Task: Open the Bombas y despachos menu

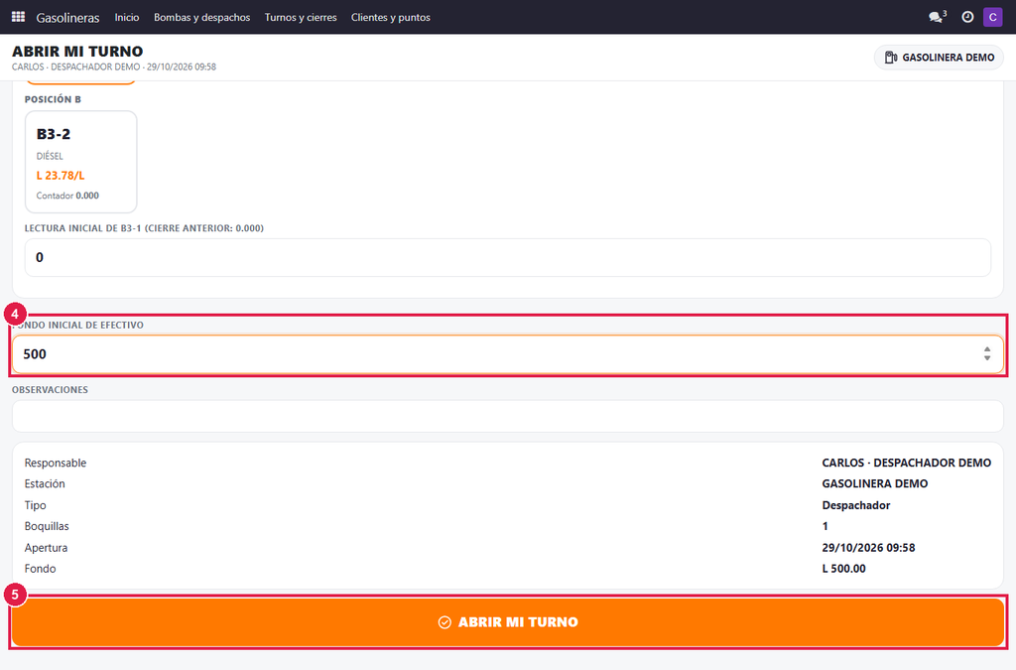Action: coord(202,18)
